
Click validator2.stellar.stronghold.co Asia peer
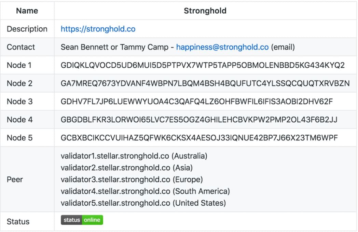coord(127,168)
